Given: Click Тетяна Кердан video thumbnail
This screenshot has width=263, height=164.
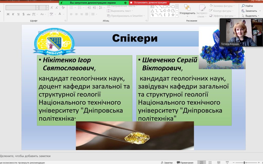Looking at the screenshot, I should pyautogui.click(x=241, y=32).
